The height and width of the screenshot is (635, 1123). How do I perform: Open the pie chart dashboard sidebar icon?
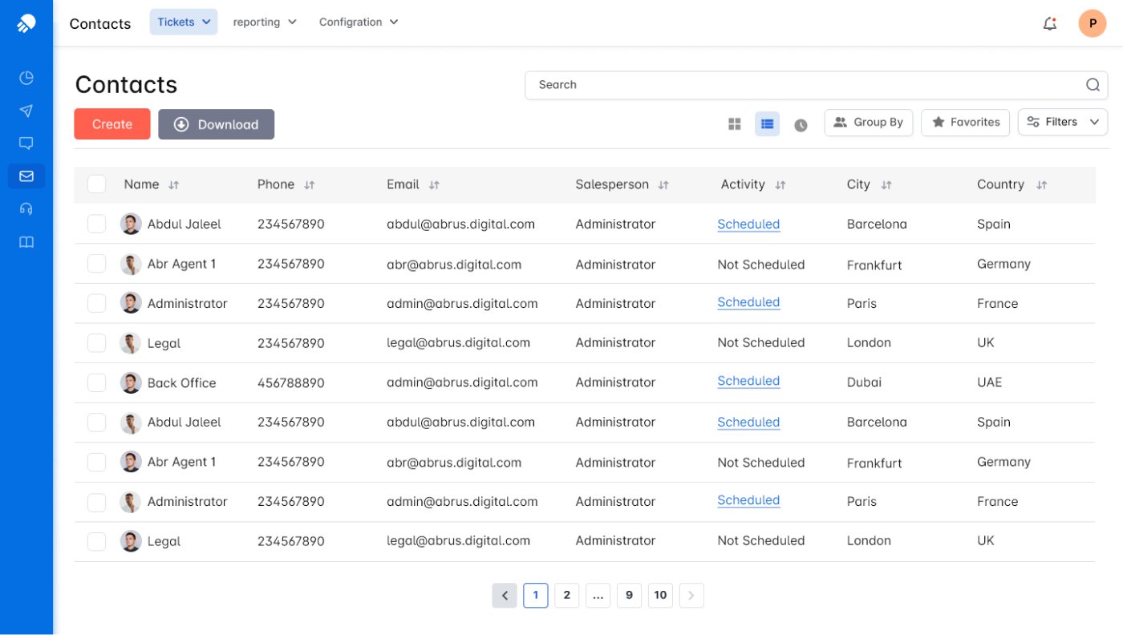point(26,78)
